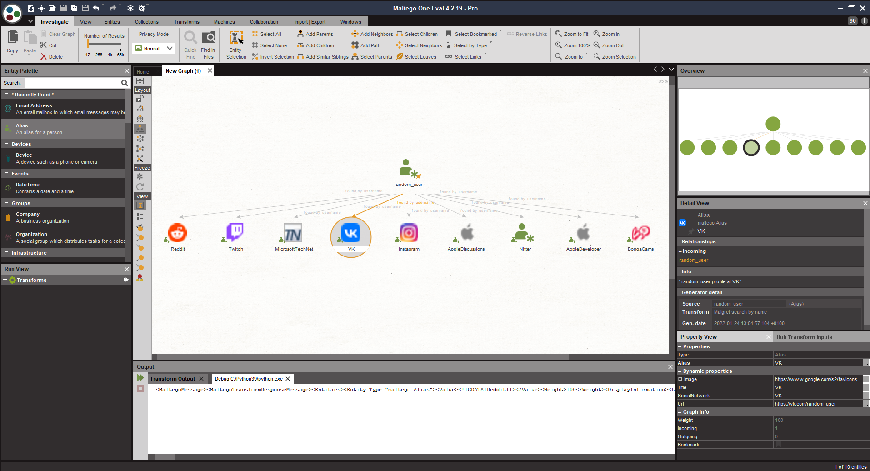Close the Entity Palette panel
This screenshot has width=870, height=471.
(x=127, y=71)
